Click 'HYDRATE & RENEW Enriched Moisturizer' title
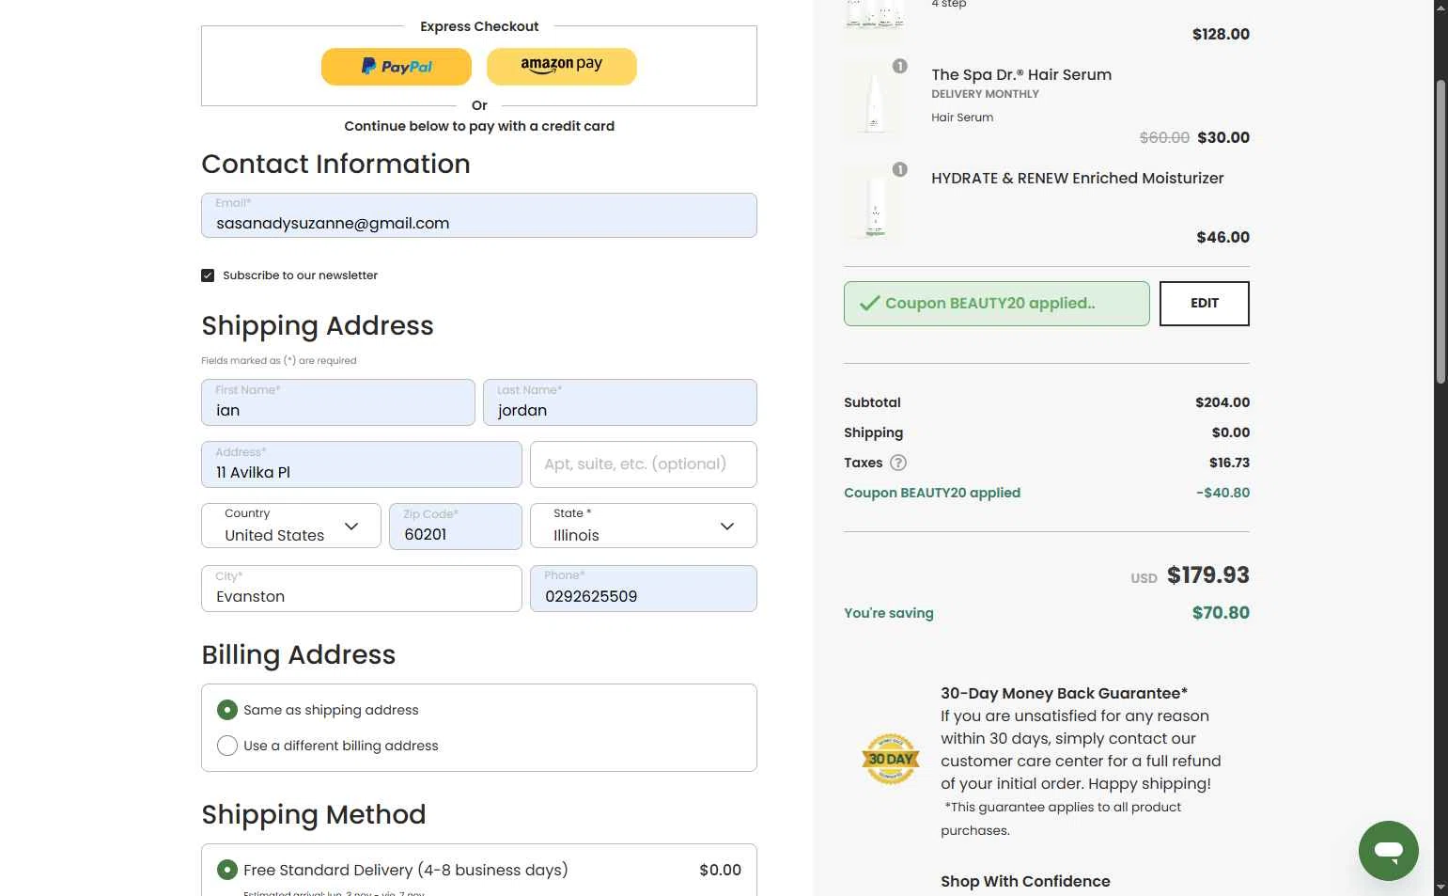Image resolution: width=1448 pixels, height=896 pixels. 1078,179
